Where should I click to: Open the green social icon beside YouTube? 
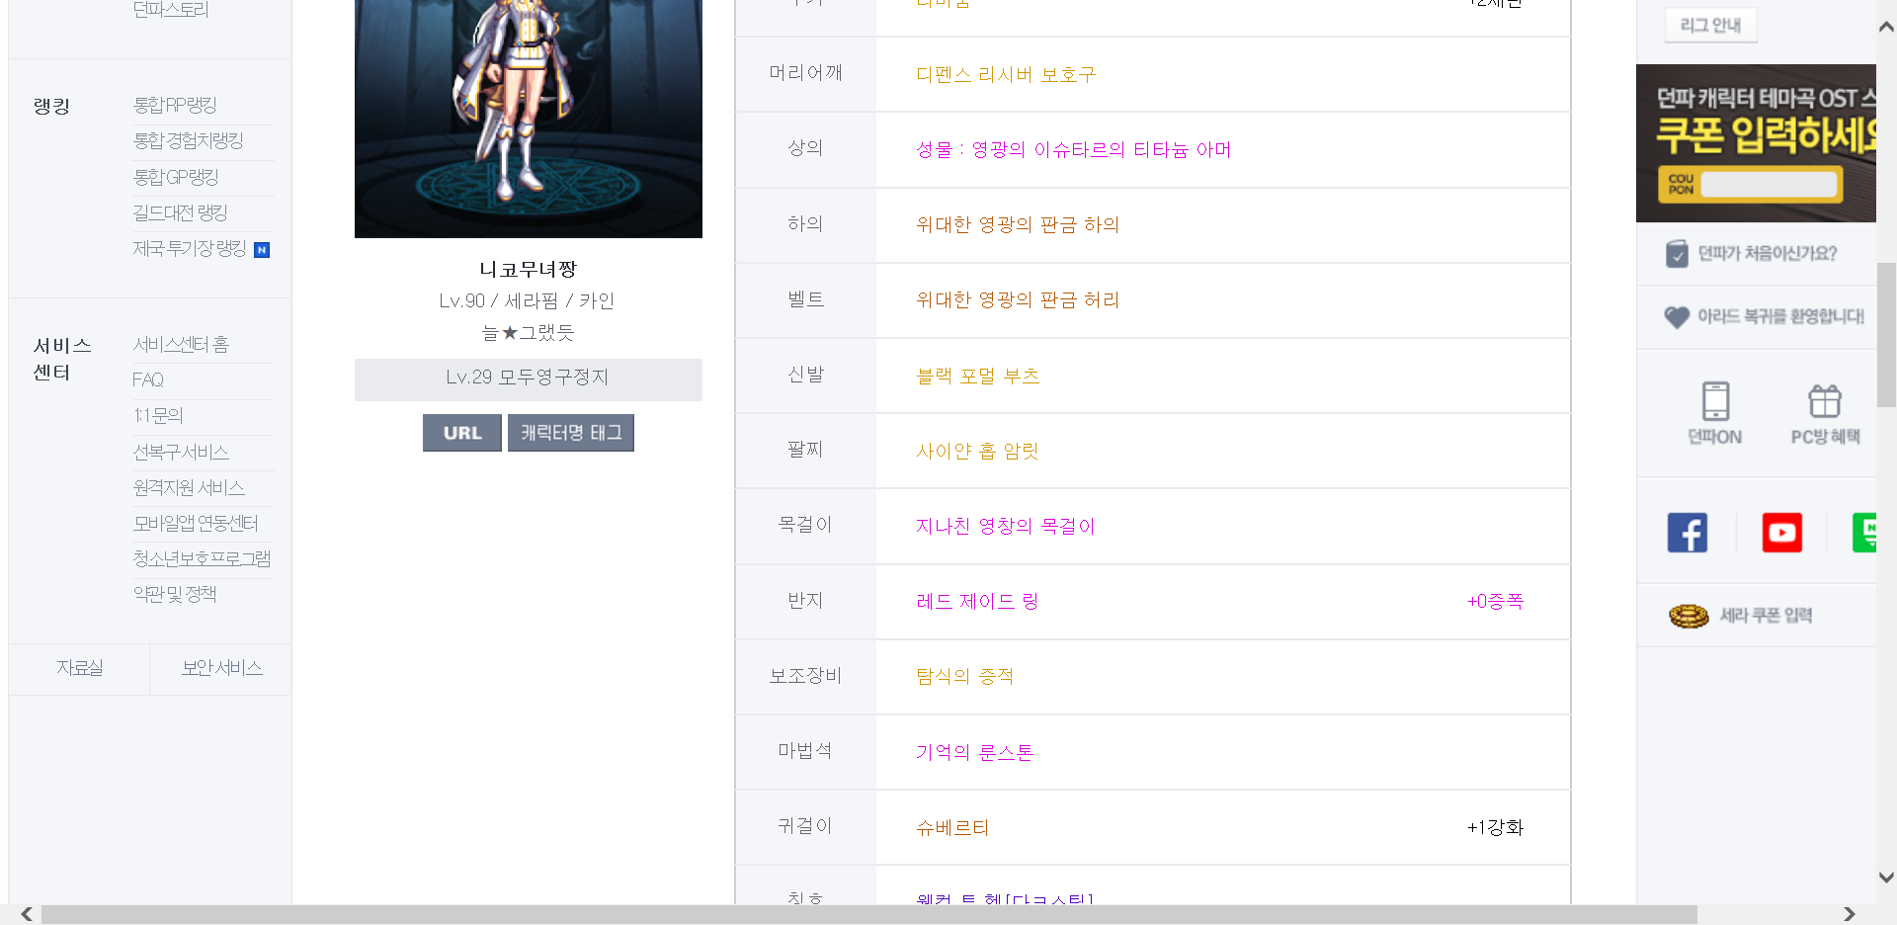pos(1864,533)
